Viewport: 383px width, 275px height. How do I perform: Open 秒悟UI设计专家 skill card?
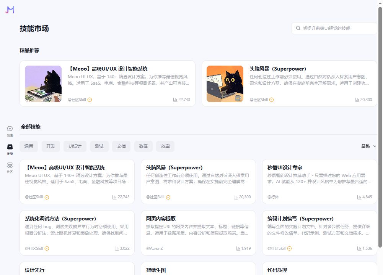click(319, 182)
